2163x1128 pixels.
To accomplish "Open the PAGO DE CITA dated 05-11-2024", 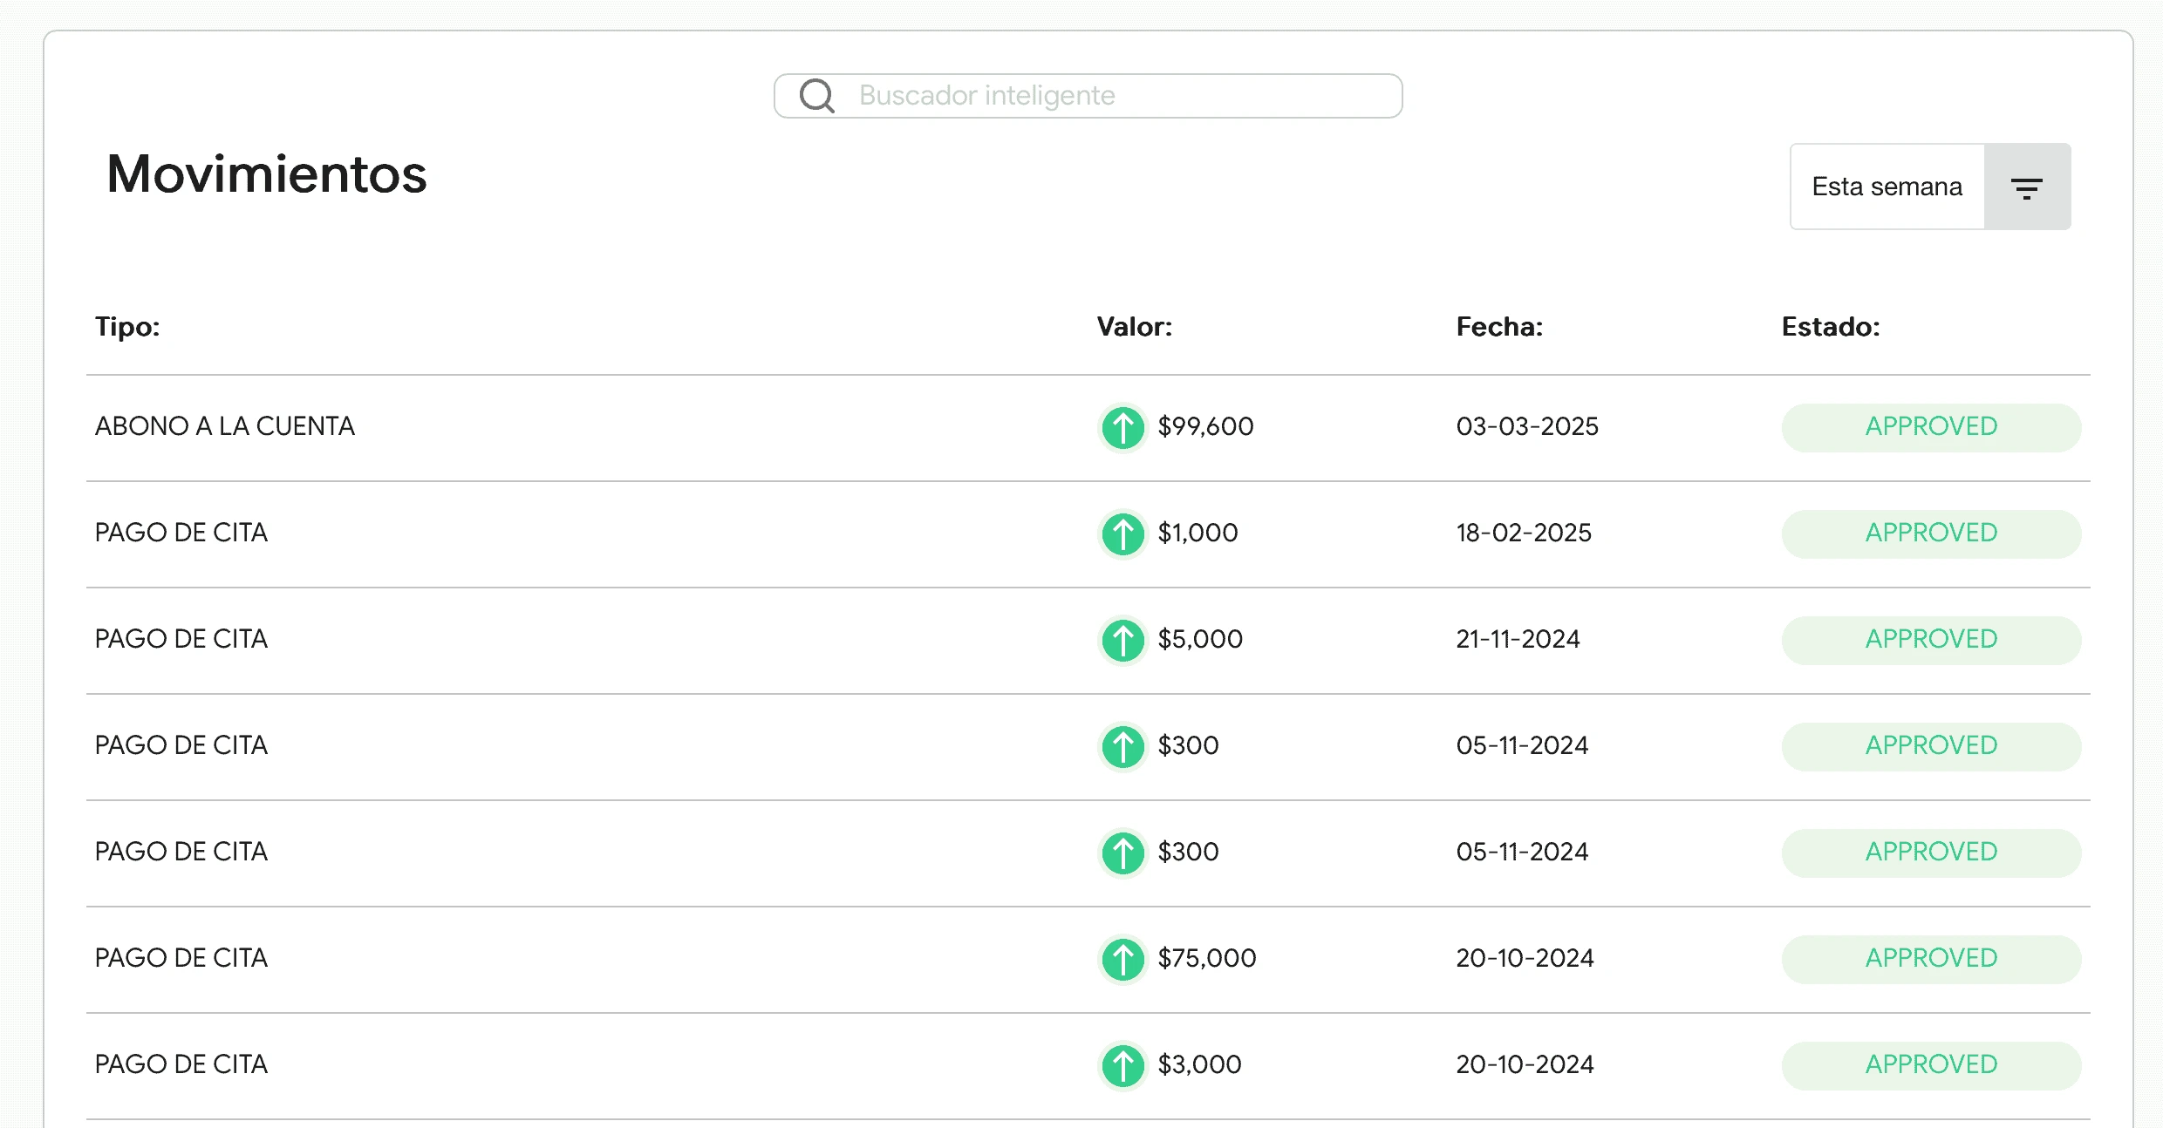I will pyautogui.click(x=181, y=746).
